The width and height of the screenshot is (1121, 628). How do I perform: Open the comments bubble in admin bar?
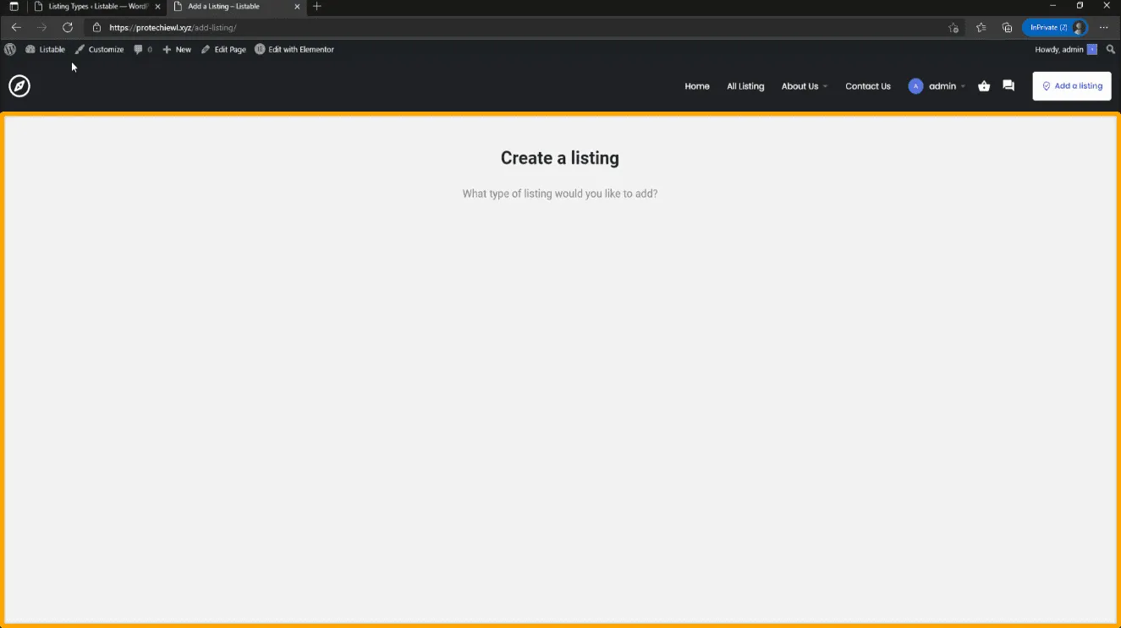(x=143, y=50)
